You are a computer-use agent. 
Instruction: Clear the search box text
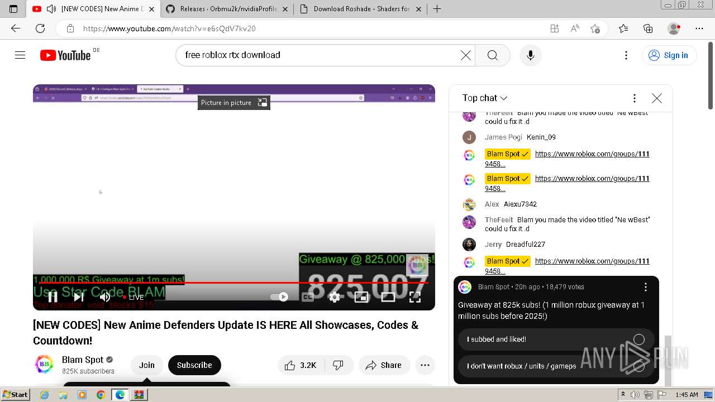[465, 55]
